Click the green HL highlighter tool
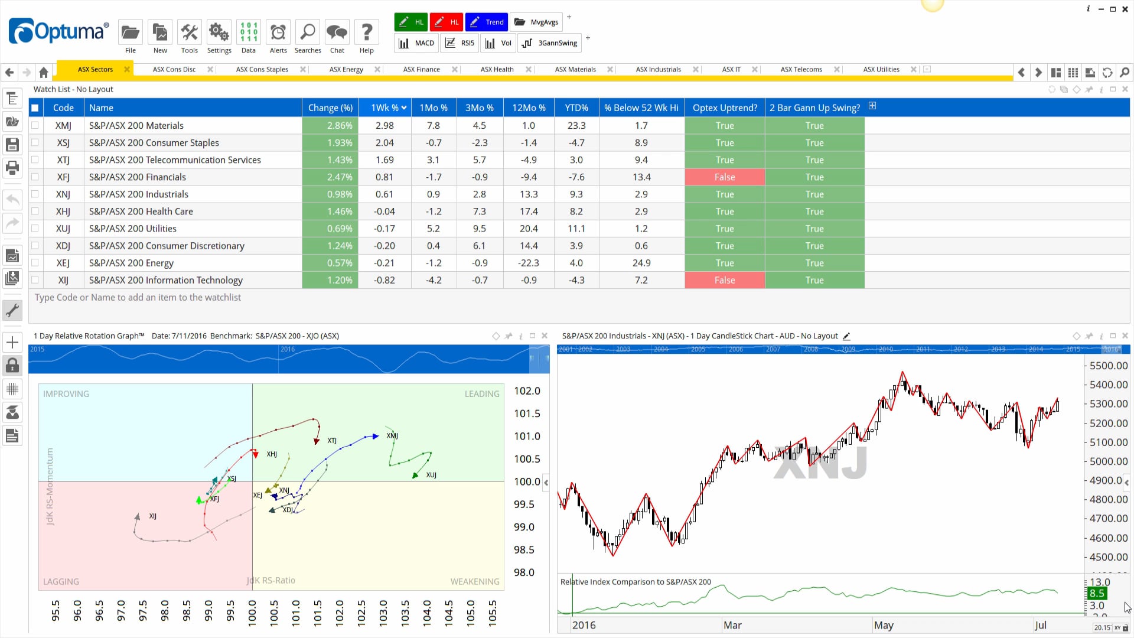The height and width of the screenshot is (638, 1134). [411, 22]
